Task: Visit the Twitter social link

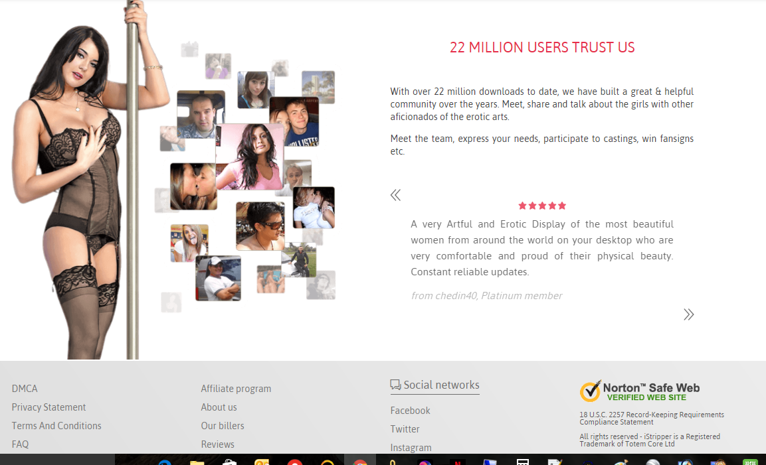Action: coord(405,429)
